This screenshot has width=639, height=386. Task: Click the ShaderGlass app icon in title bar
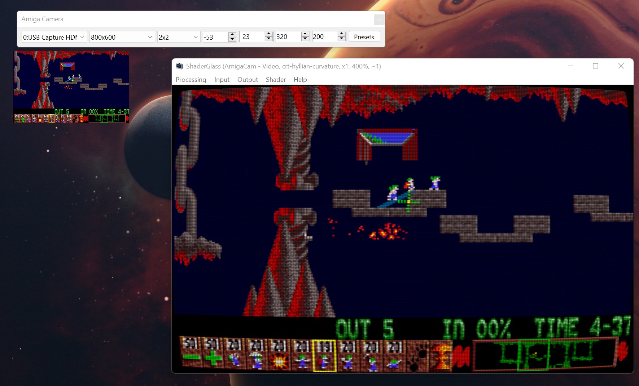(179, 66)
